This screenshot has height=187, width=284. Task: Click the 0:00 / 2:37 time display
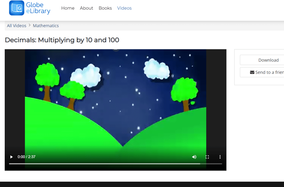[26, 157]
